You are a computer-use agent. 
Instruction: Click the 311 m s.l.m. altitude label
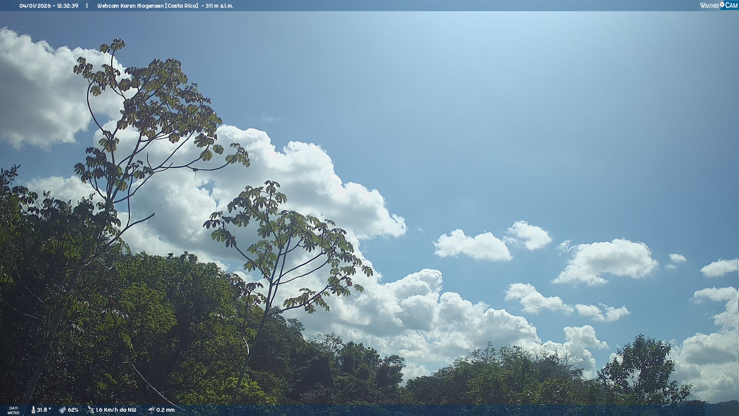(x=219, y=6)
